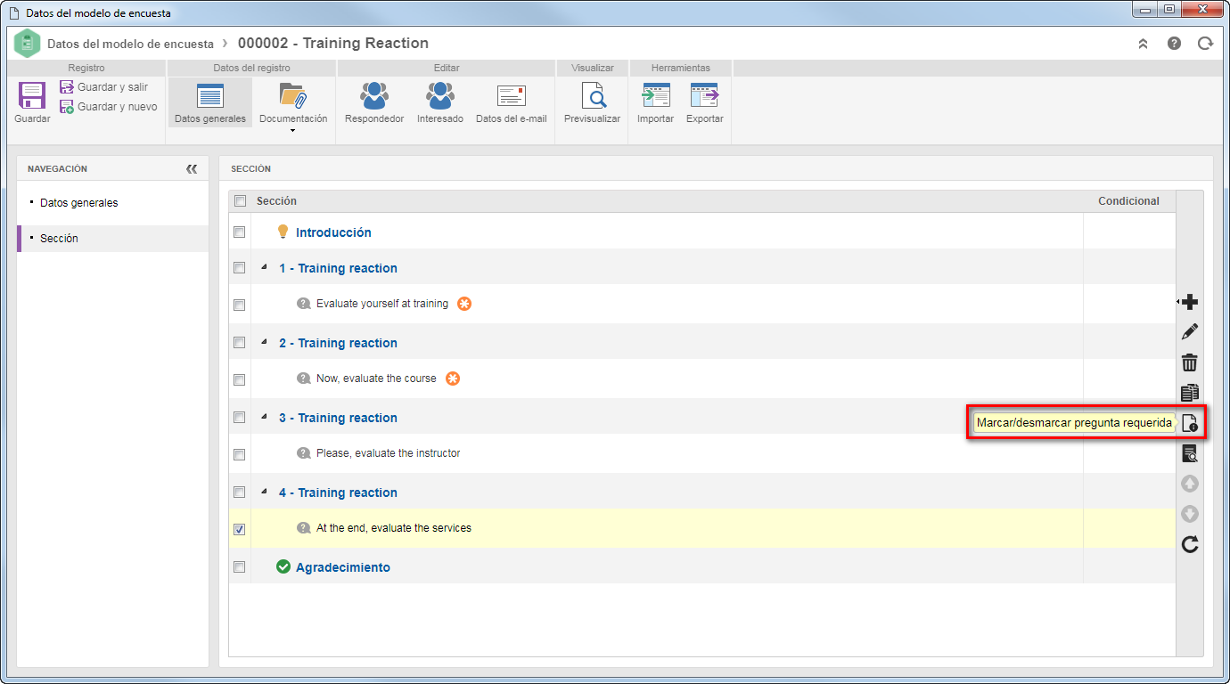Click the green survey model logo icon

28,43
